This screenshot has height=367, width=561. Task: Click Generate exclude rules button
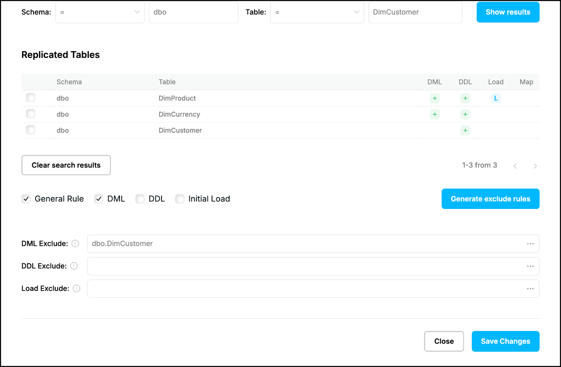(490, 199)
